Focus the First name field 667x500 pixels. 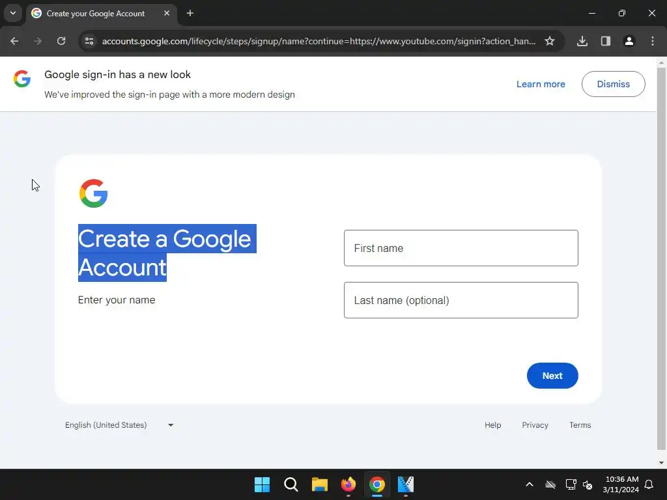pos(461,248)
